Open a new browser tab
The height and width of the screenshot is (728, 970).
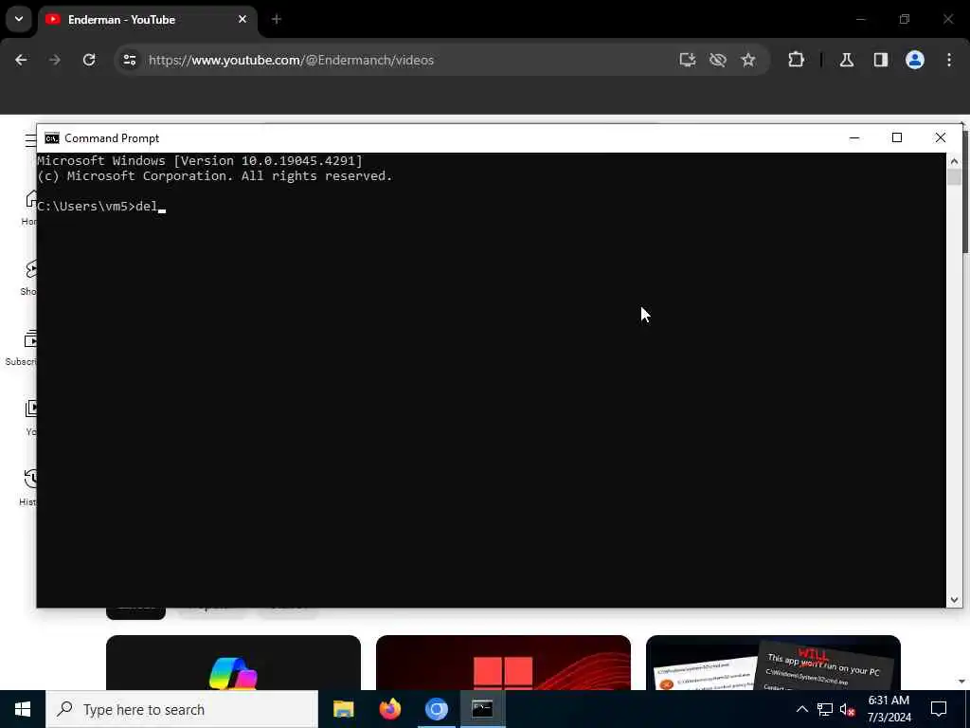tap(277, 19)
